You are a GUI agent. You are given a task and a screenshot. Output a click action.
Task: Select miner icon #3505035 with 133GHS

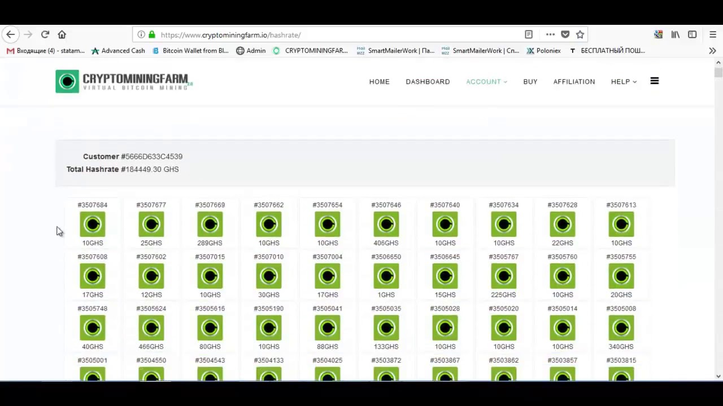pos(386,328)
